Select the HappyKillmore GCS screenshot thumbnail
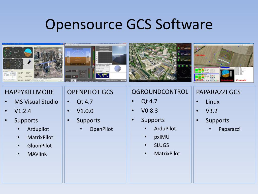This screenshot has width=258, height=194. point(33,63)
